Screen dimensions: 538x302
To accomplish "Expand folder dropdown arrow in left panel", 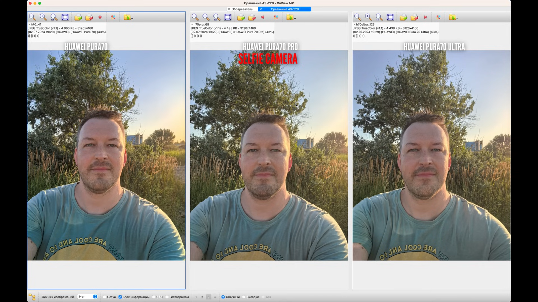I will (132, 18).
